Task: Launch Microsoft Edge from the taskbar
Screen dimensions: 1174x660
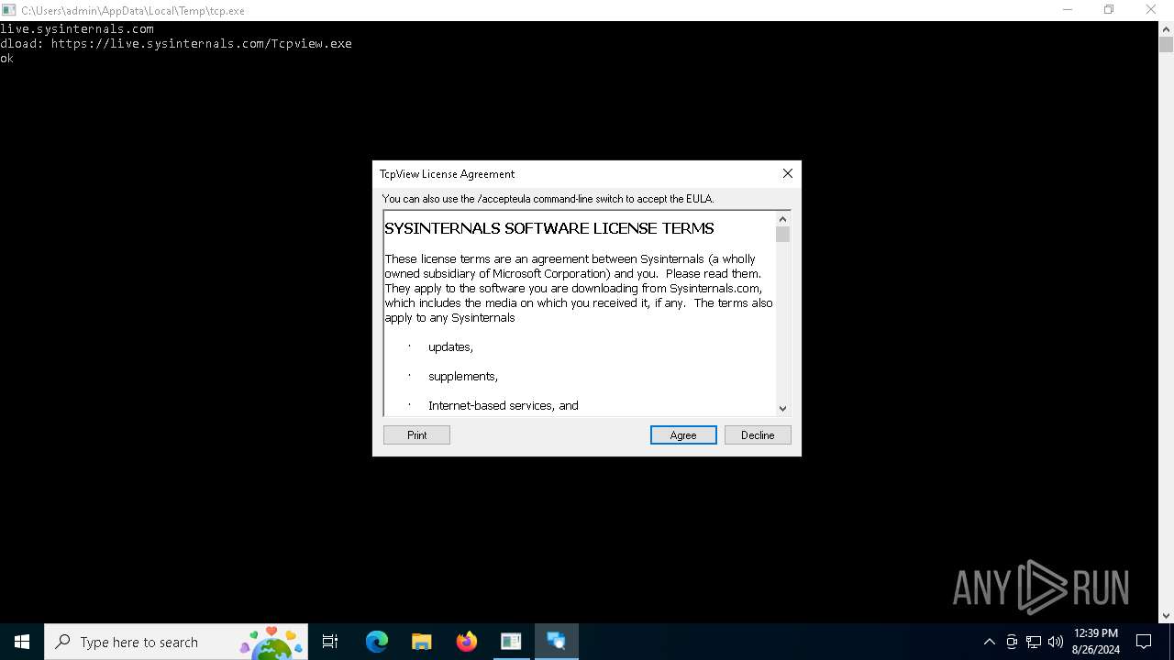Action: coord(376,642)
